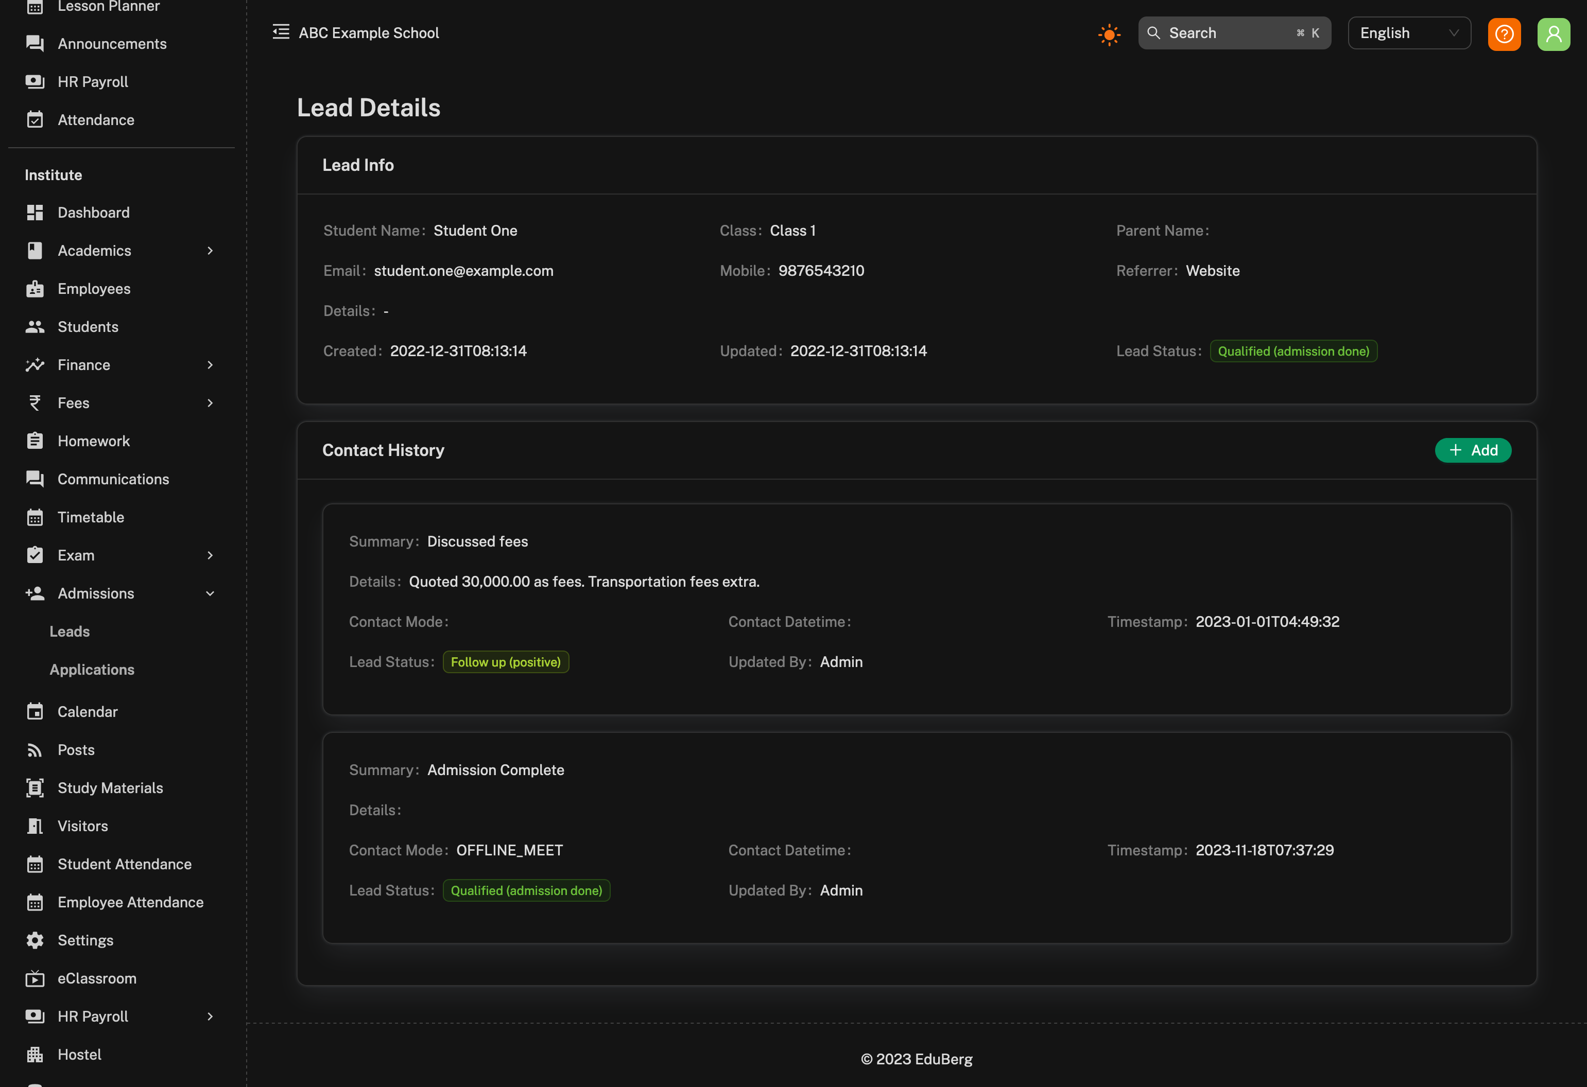Click the Students people icon
Viewport: 1587px width, 1087px height.
point(35,327)
